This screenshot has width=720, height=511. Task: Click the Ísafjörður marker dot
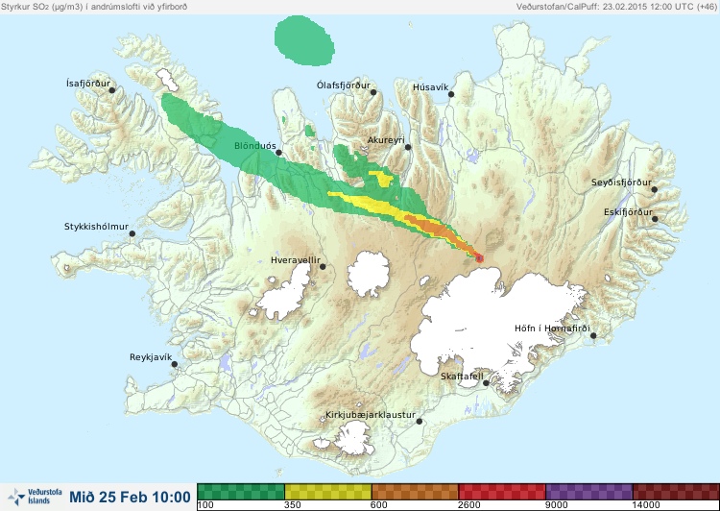[111, 90]
